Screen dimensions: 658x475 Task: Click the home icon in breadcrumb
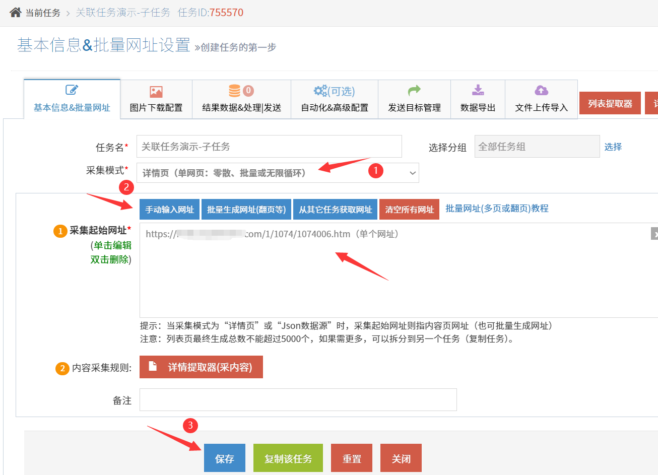pos(16,13)
